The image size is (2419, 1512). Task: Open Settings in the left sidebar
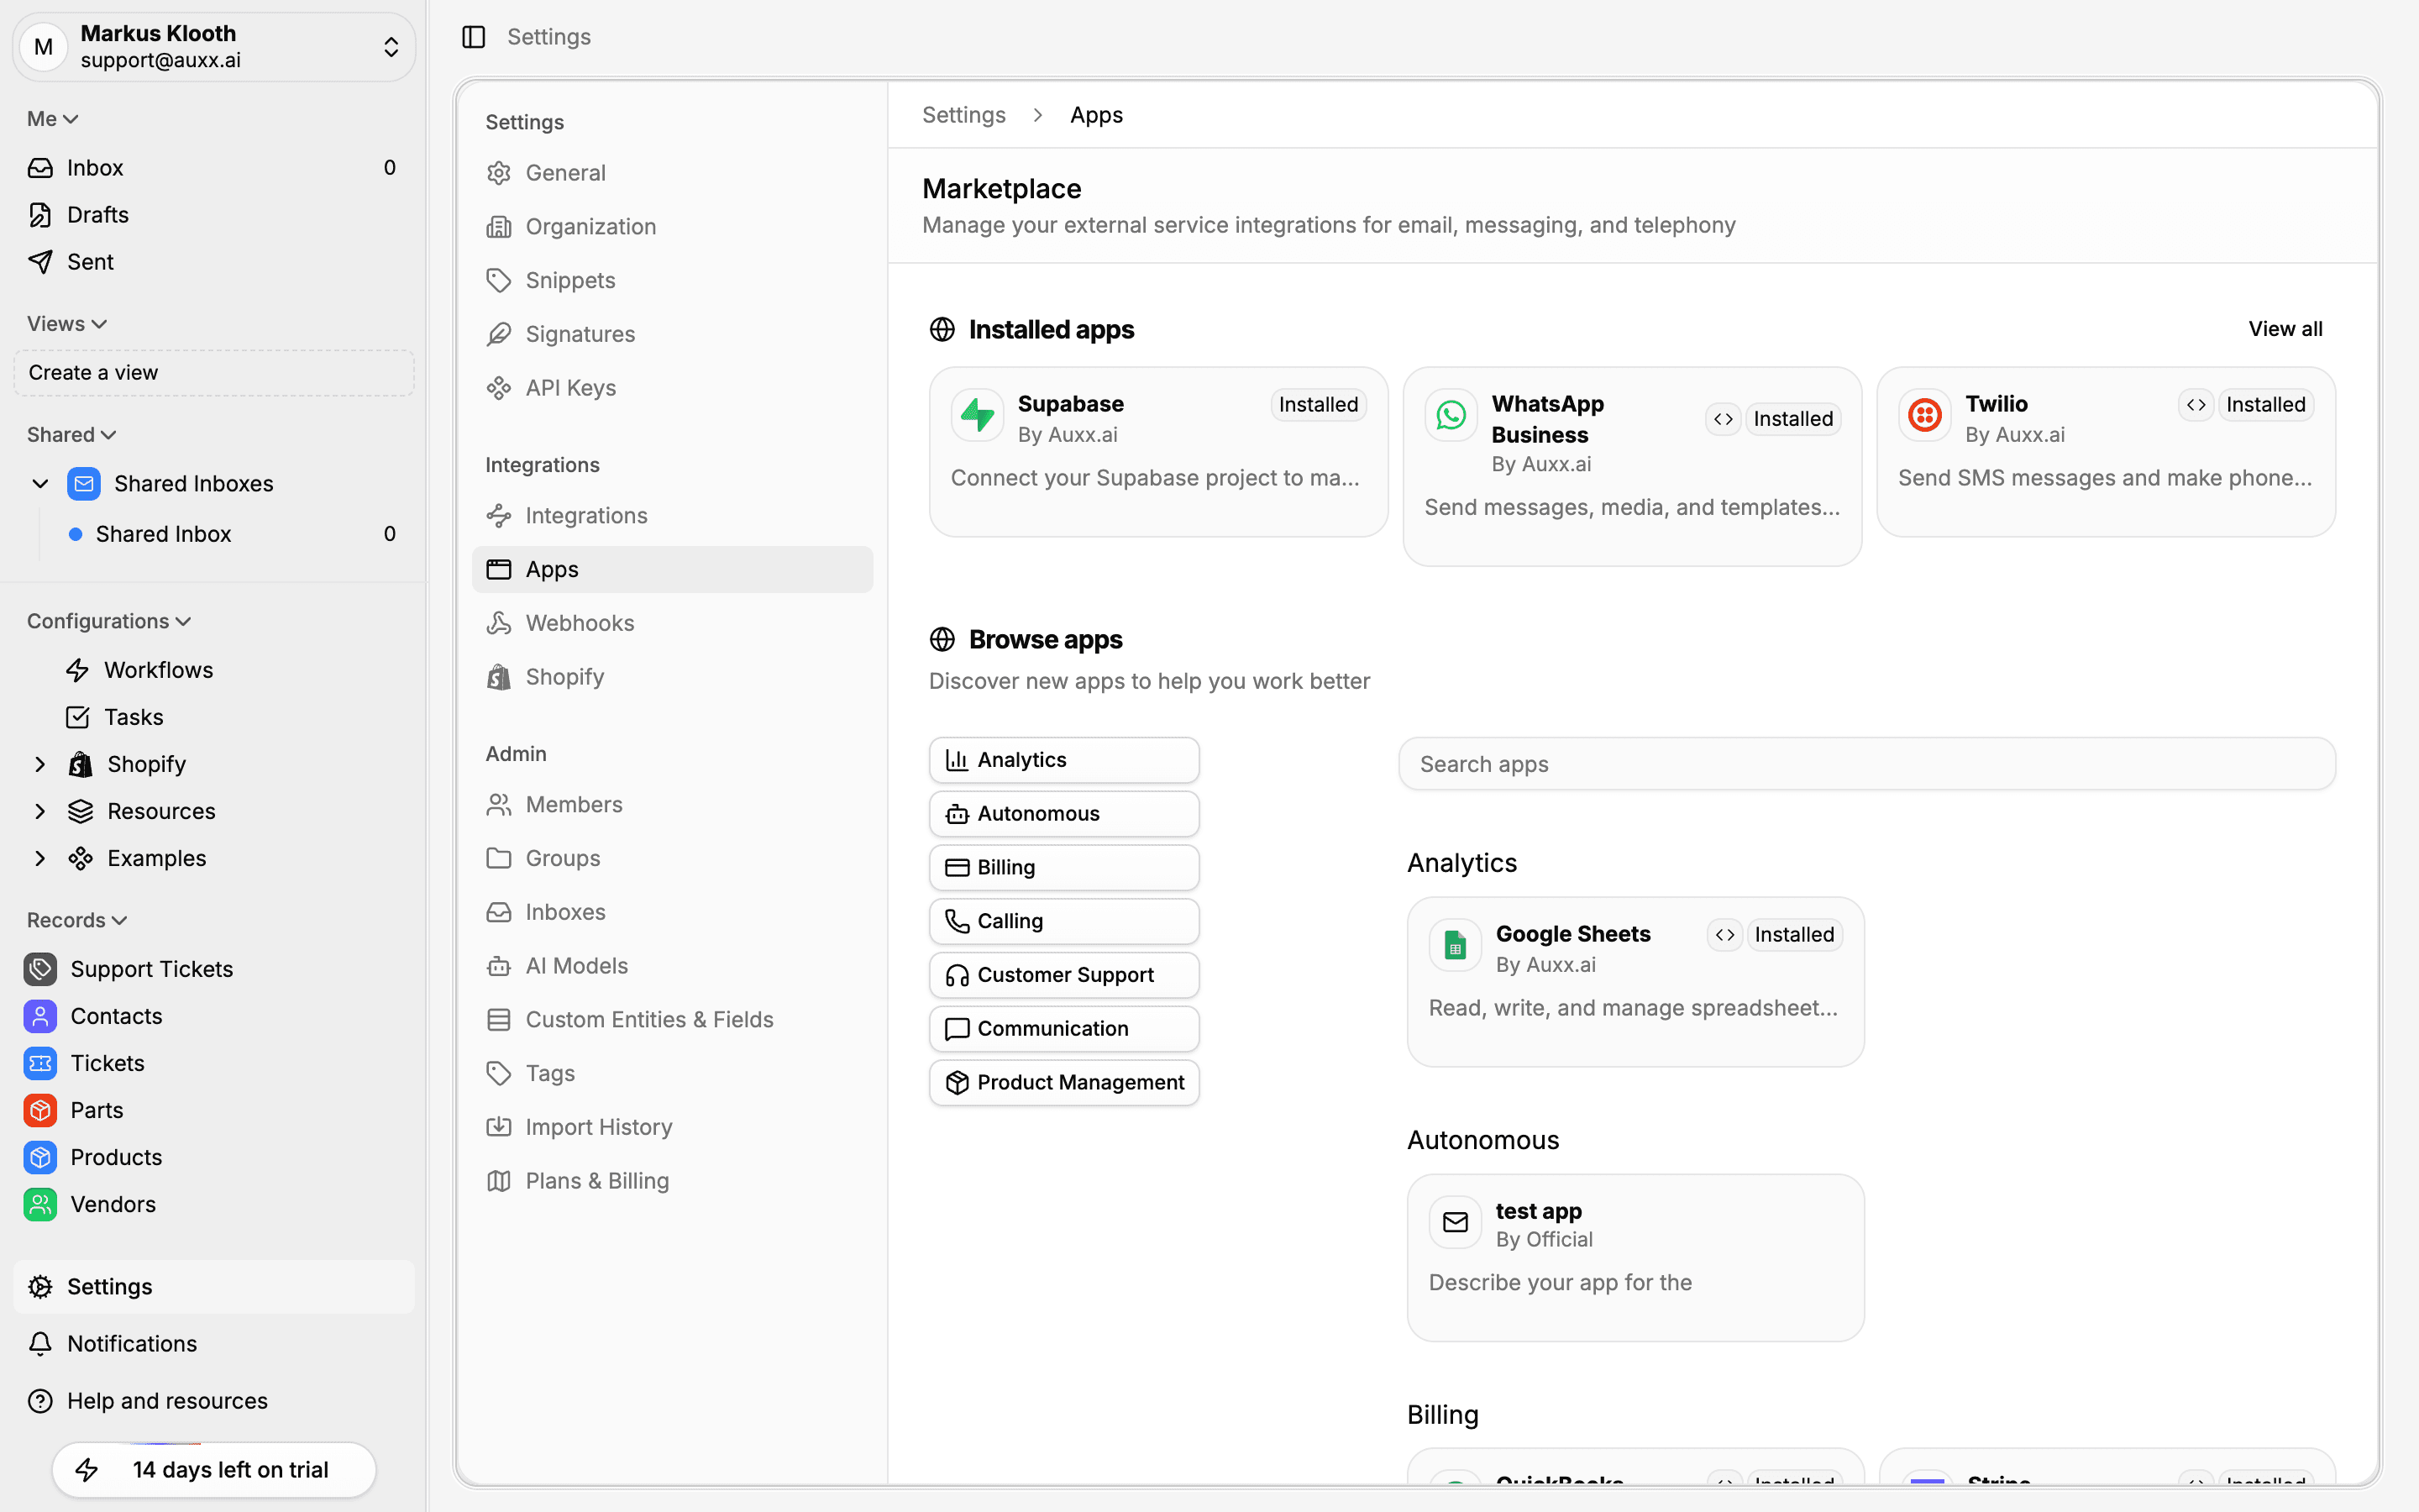(213, 1286)
